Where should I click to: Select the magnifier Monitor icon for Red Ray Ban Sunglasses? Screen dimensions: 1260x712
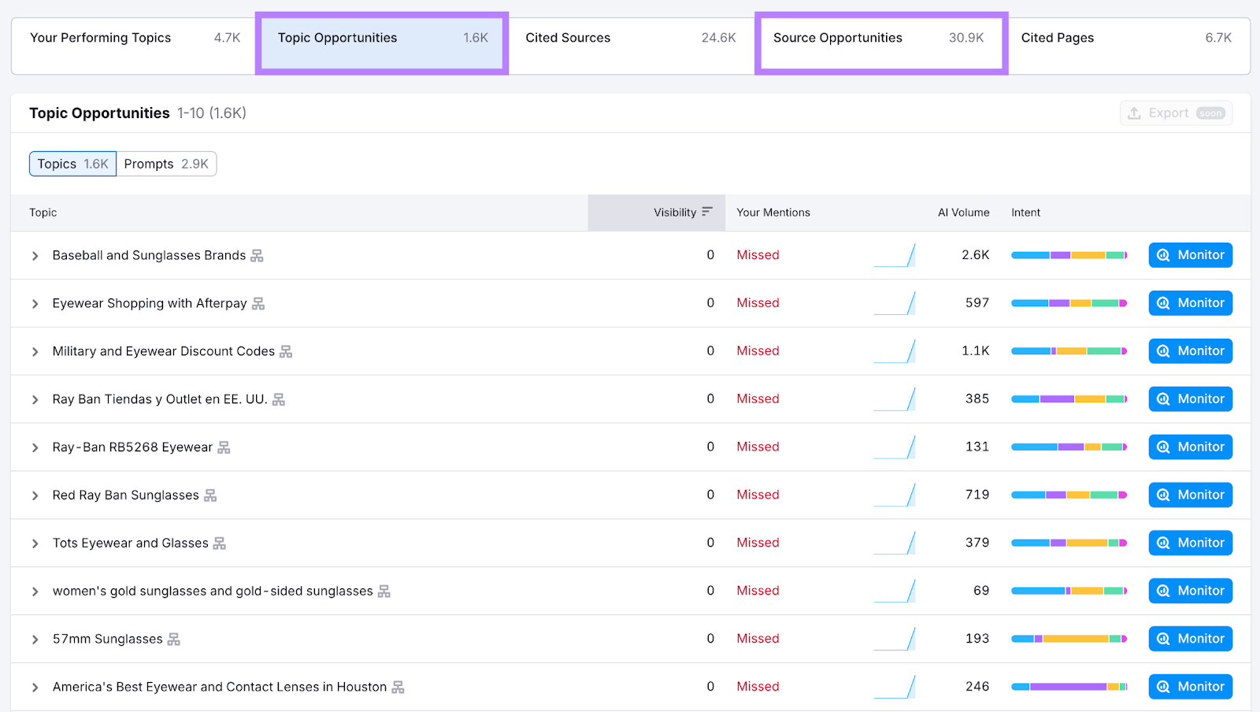pyautogui.click(x=1163, y=495)
